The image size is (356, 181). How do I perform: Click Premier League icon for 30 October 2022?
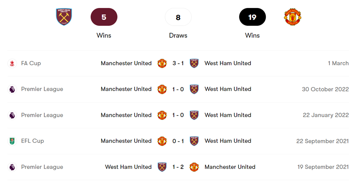[x=12, y=89]
